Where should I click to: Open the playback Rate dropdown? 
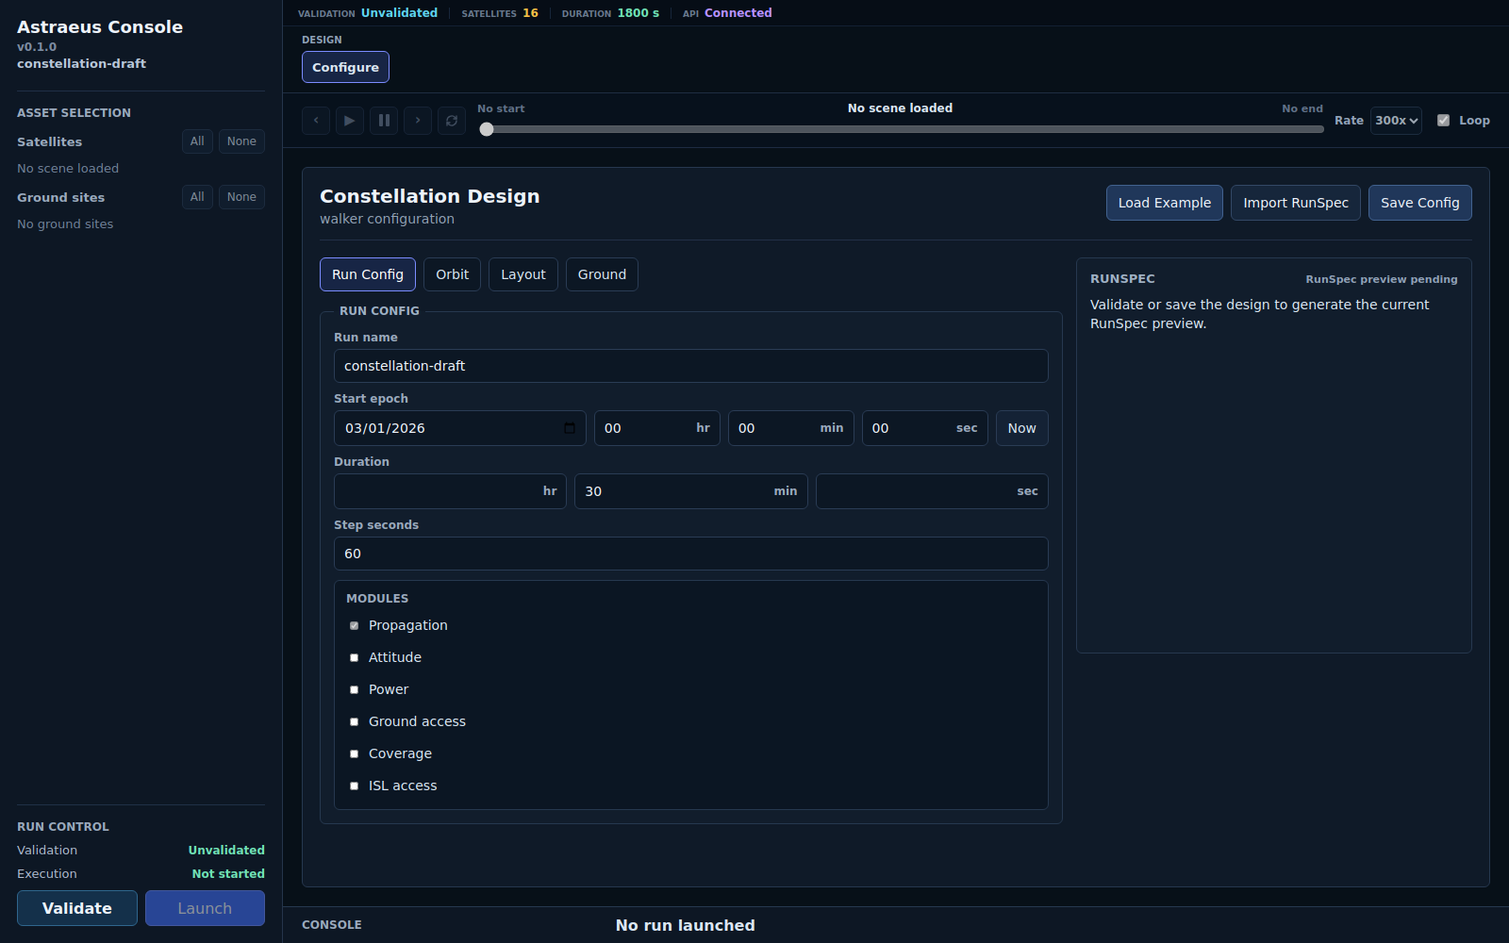(1396, 121)
